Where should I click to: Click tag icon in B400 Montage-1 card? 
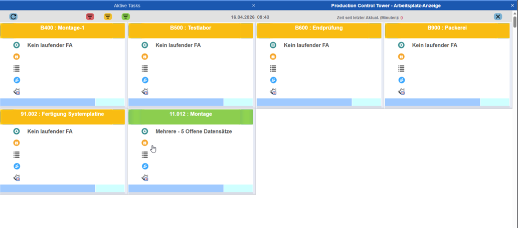17,92
